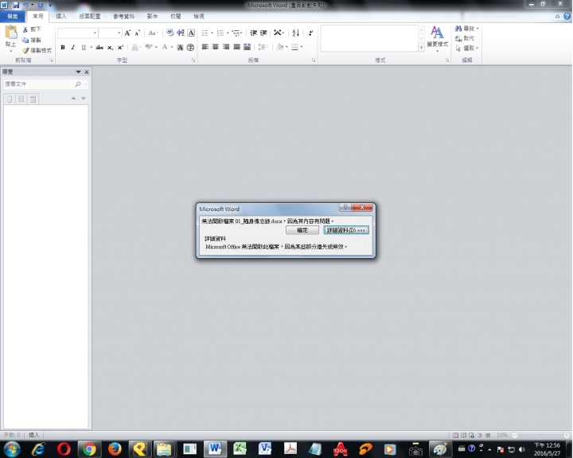
Task: Click the 詳細資料 Details button in dialog
Action: click(346, 230)
